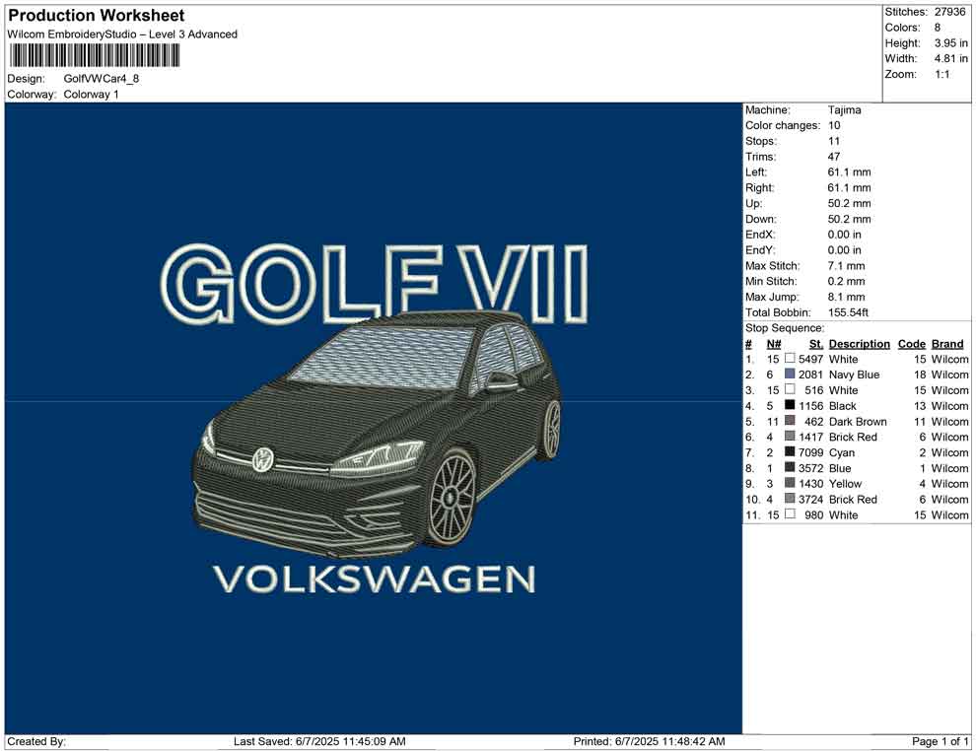Click the N# column header
The height and width of the screenshot is (751, 976).
click(774, 344)
